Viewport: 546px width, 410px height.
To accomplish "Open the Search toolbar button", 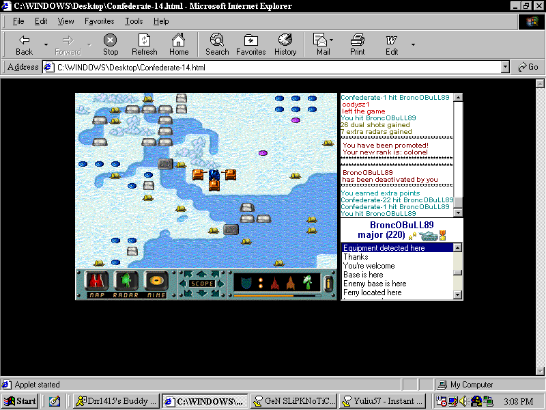I will pos(217,44).
